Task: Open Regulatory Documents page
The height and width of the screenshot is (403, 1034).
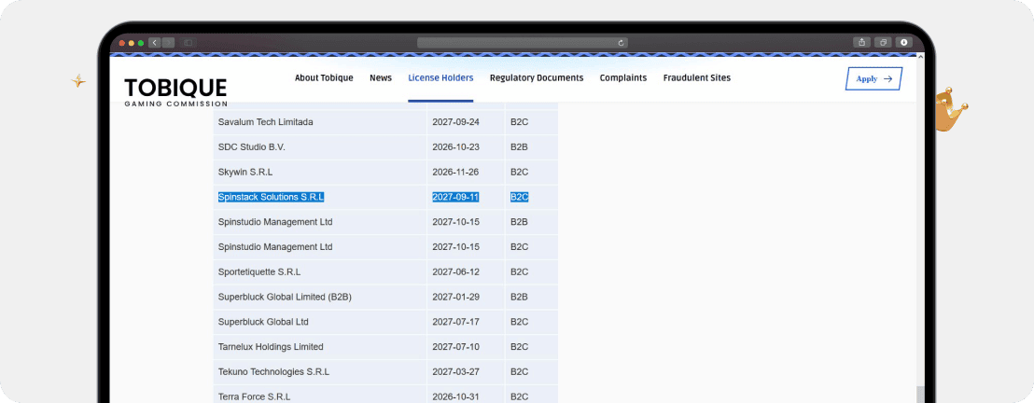Action: (x=536, y=77)
